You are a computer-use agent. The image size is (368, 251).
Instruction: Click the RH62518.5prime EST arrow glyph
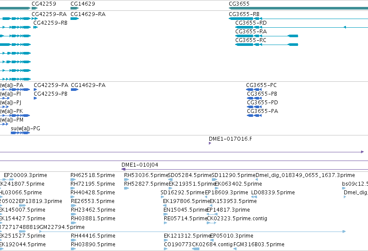pos(73,180)
